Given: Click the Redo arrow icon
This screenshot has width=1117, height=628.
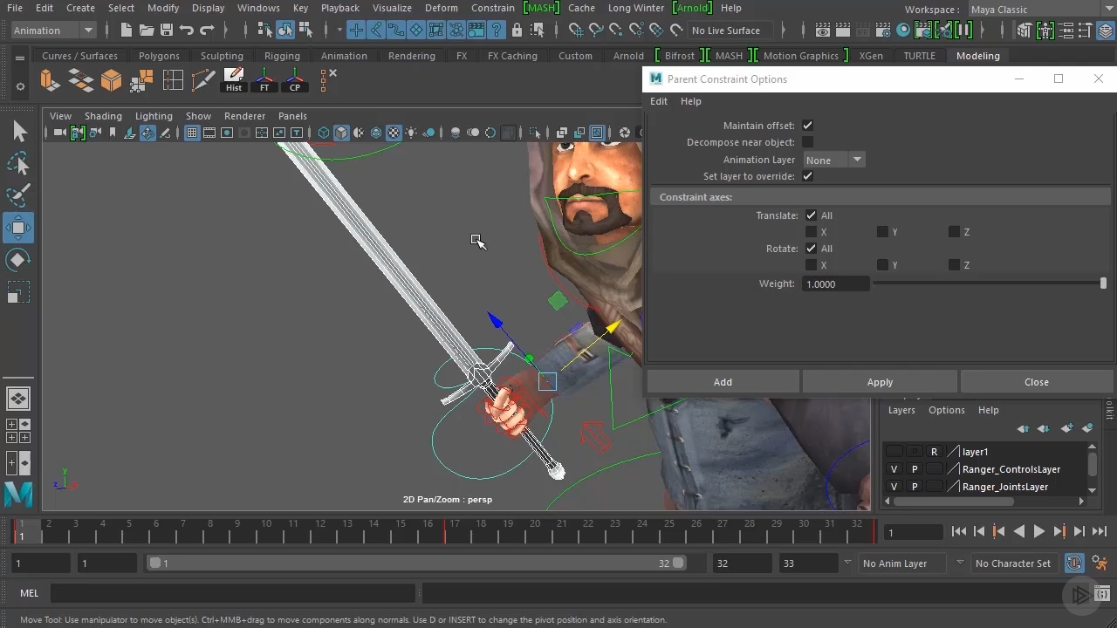Looking at the screenshot, I should pos(207,31).
